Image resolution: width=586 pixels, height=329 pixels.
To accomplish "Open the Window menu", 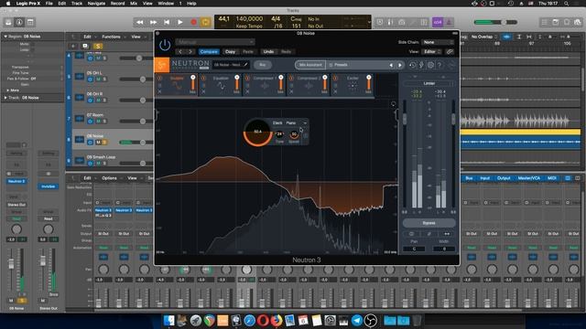I will point(166,4).
